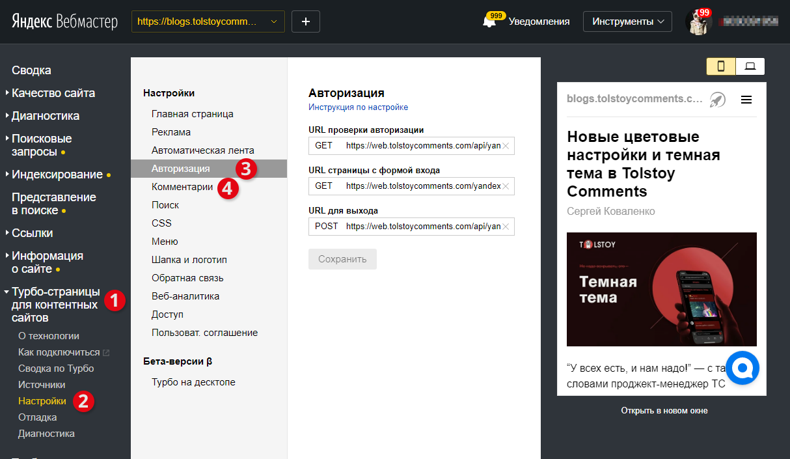Click Инструкция по настройке link
Viewport: 790px width, 459px height.
click(358, 107)
